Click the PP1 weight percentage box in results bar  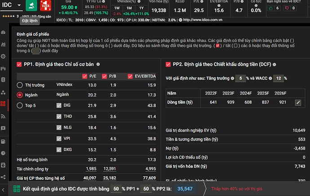[115, 189]
